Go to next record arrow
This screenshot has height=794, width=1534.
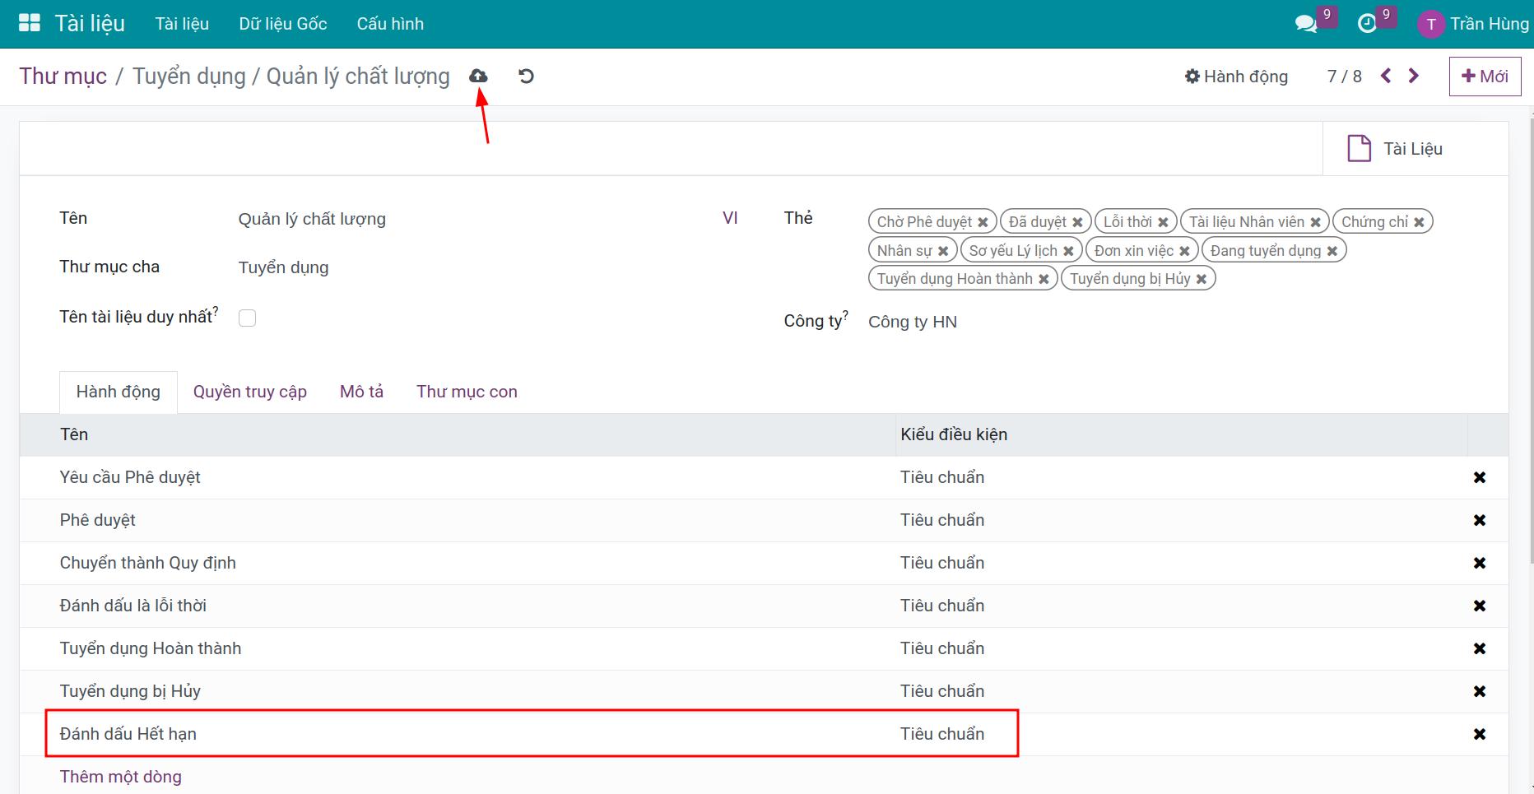pyautogui.click(x=1414, y=76)
